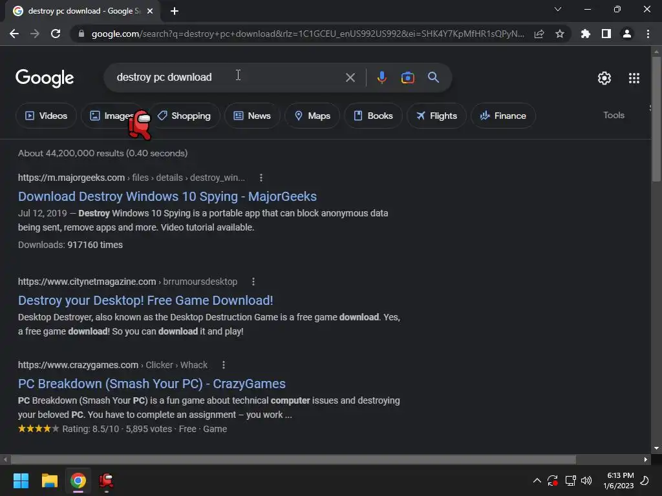Open PC Breakdown CrazyGames link

pos(152,384)
